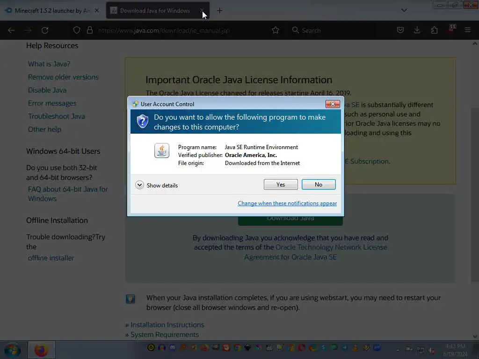479x359 pixels.
Task: Open the list all tabs dropdown
Action: coord(404,10)
